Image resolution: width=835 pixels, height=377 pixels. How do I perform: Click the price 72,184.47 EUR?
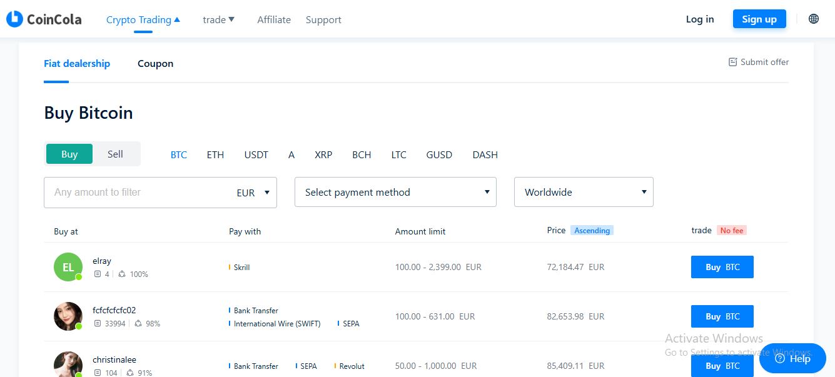pos(575,267)
